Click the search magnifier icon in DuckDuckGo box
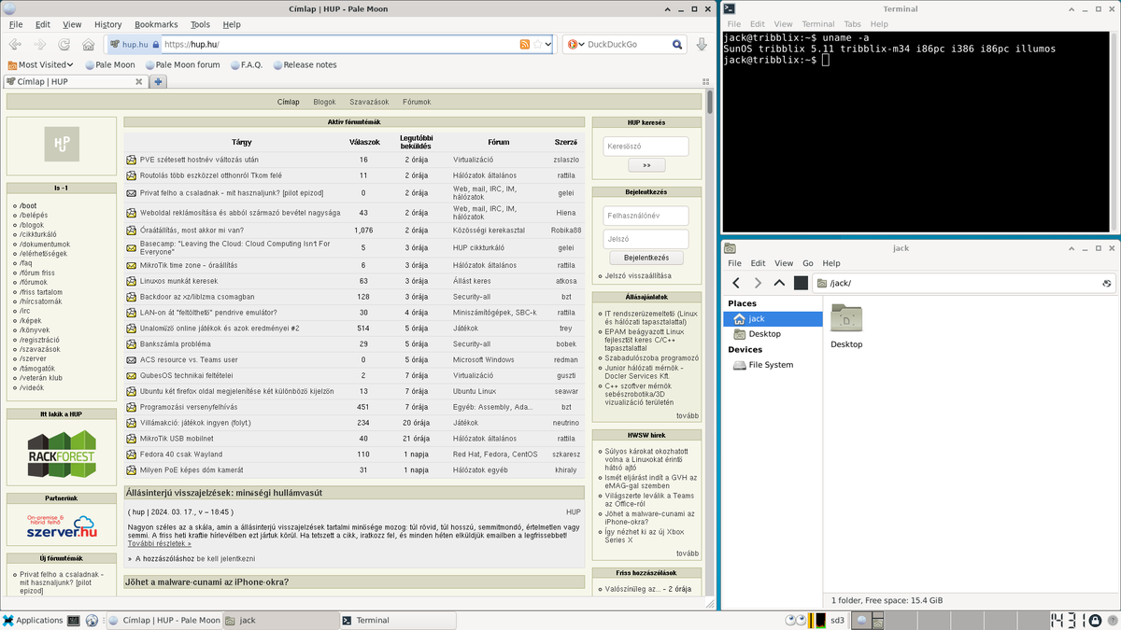Viewport: 1121px width, 630px height. click(x=678, y=44)
